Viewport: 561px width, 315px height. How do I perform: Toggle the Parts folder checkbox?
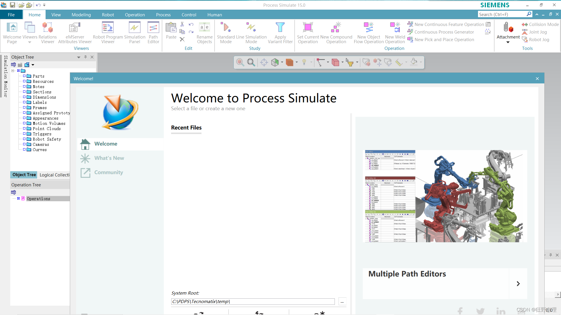(25, 76)
